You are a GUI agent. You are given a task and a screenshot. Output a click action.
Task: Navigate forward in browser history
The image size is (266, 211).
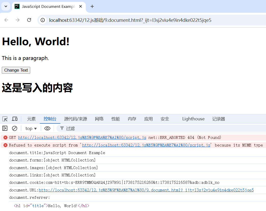[17, 20]
